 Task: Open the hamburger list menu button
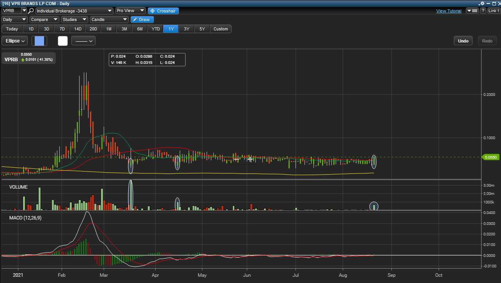coord(472,11)
